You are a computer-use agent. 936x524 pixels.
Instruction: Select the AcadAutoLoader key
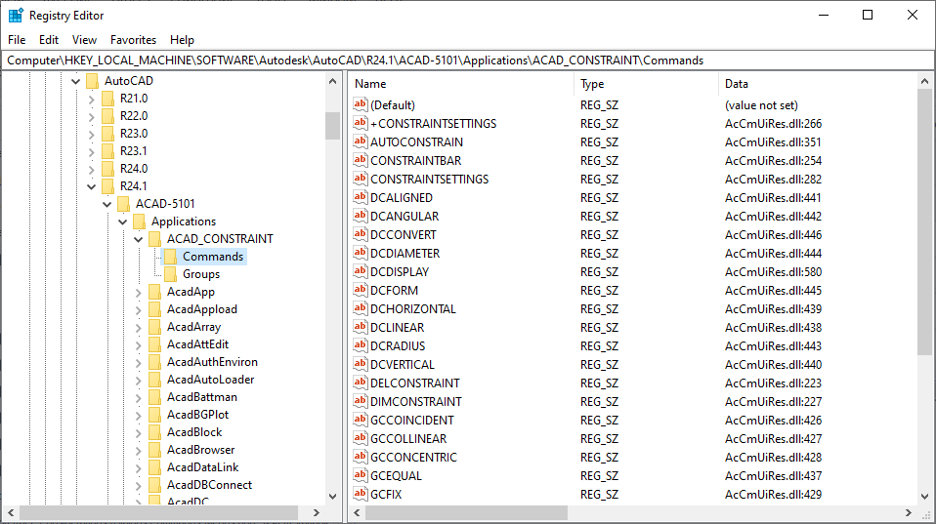click(x=210, y=380)
